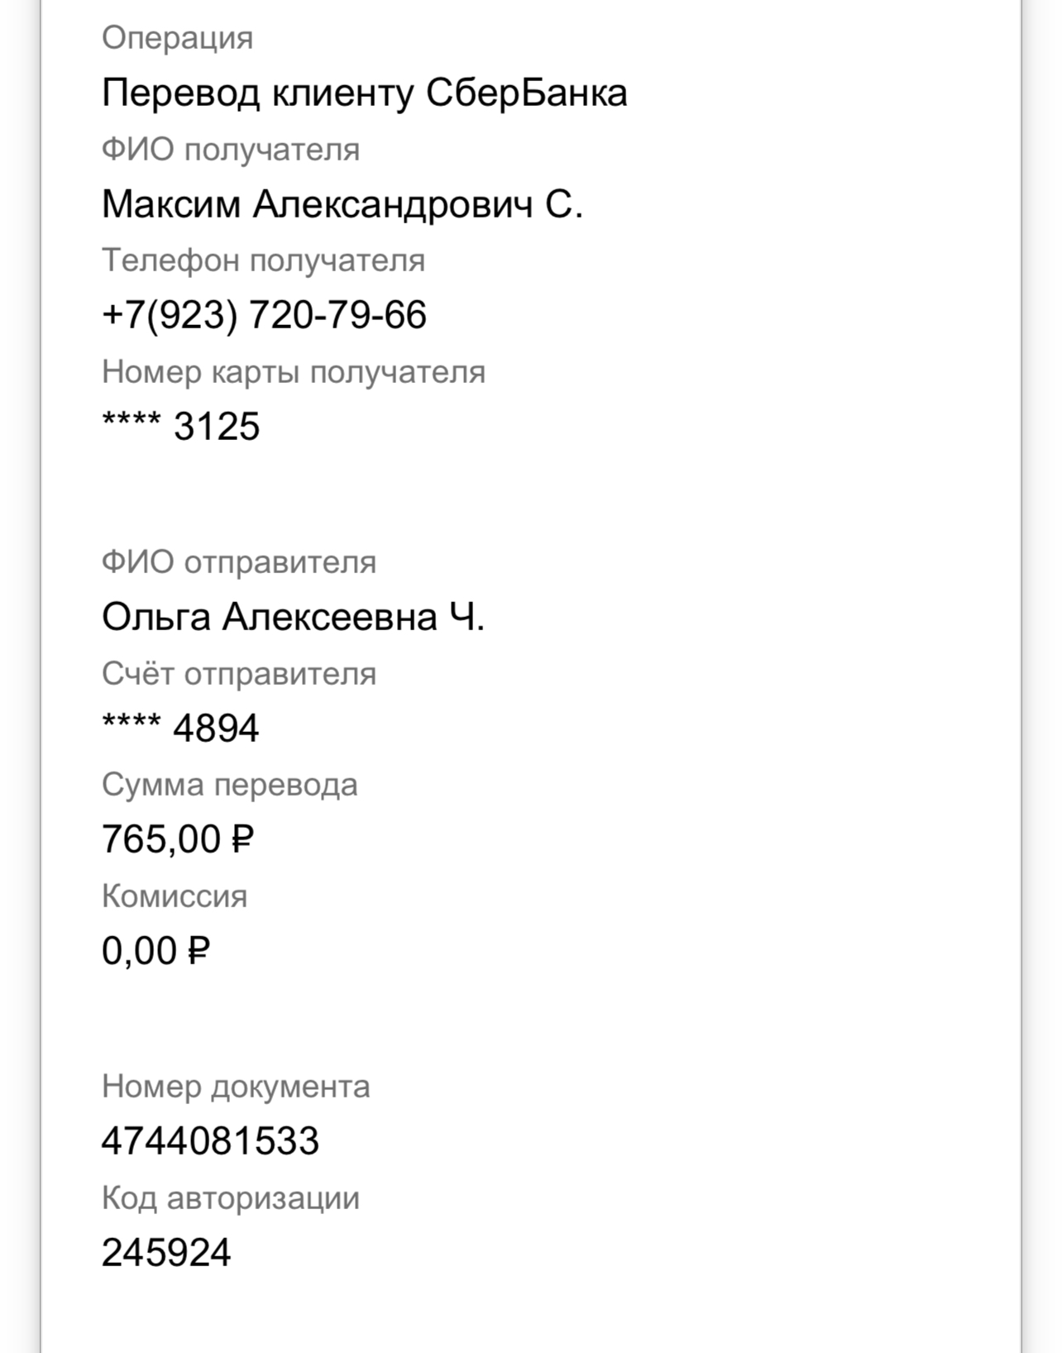
Task: Click the 'Счёт отправителя' label
Action: [239, 674]
